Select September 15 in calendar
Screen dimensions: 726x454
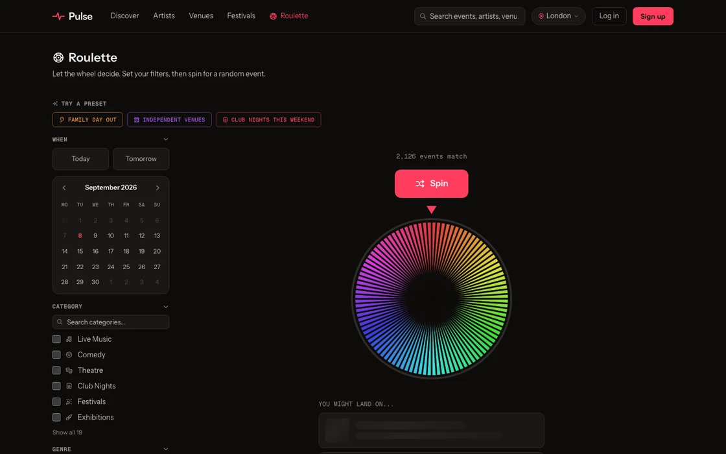click(80, 251)
